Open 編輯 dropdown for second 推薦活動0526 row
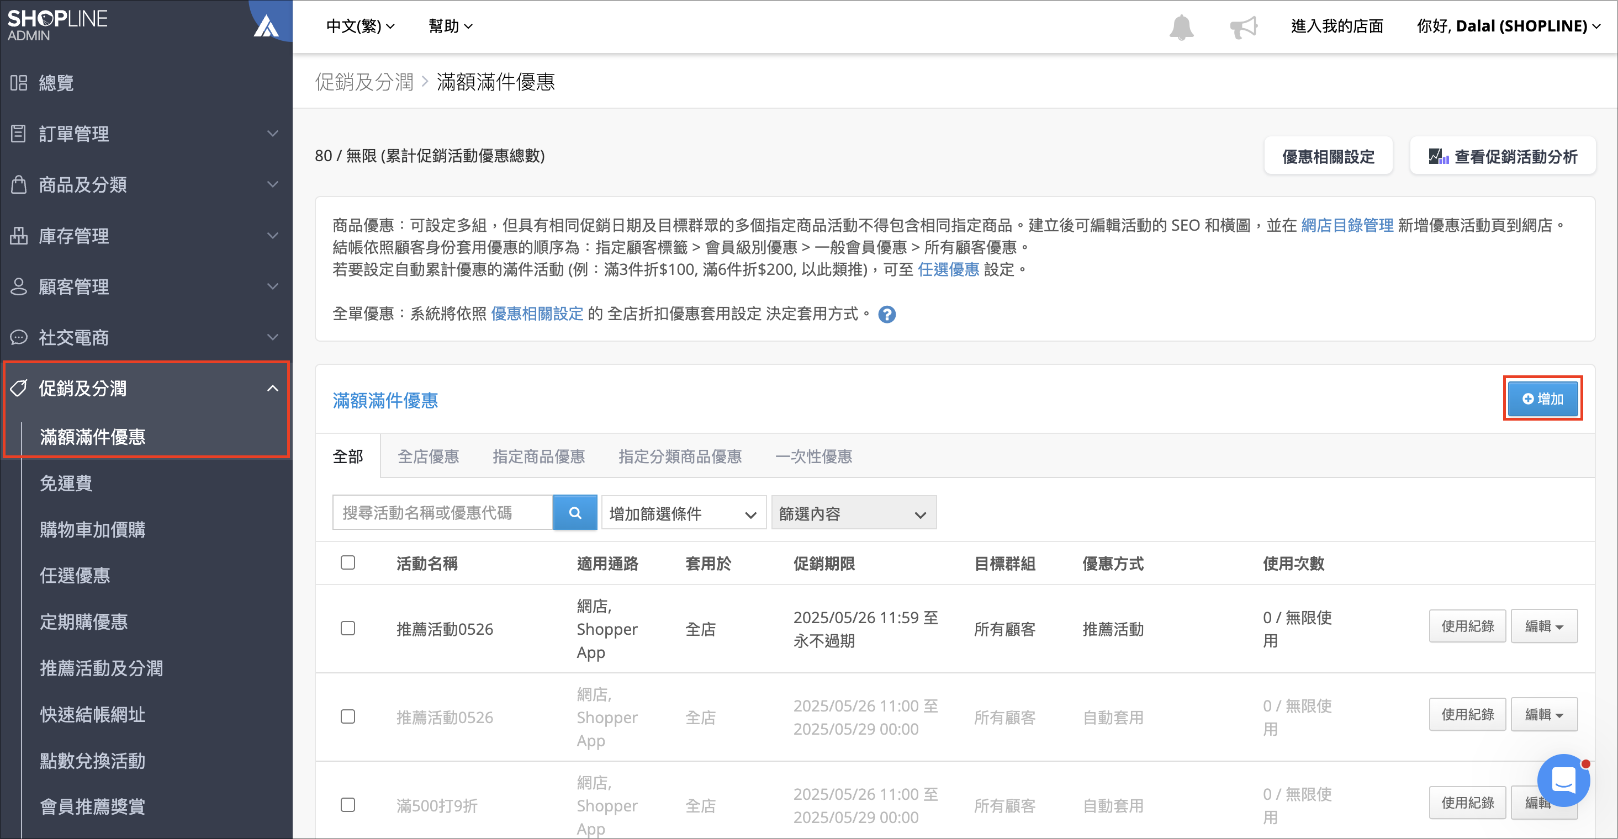Screen dimensions: 1618x839 point(1544,715)
